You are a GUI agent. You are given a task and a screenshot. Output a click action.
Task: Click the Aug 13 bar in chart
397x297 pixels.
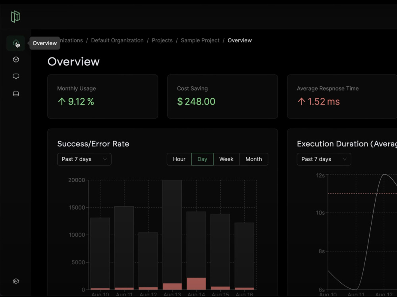(172, 234)
